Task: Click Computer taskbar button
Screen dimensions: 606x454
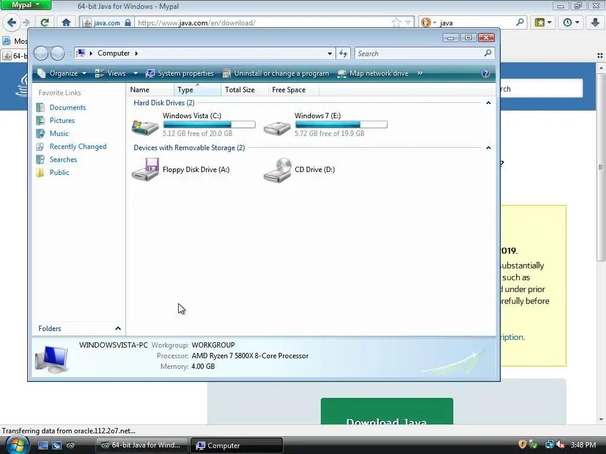Action: pyautogui.click(x=237, y=445)
